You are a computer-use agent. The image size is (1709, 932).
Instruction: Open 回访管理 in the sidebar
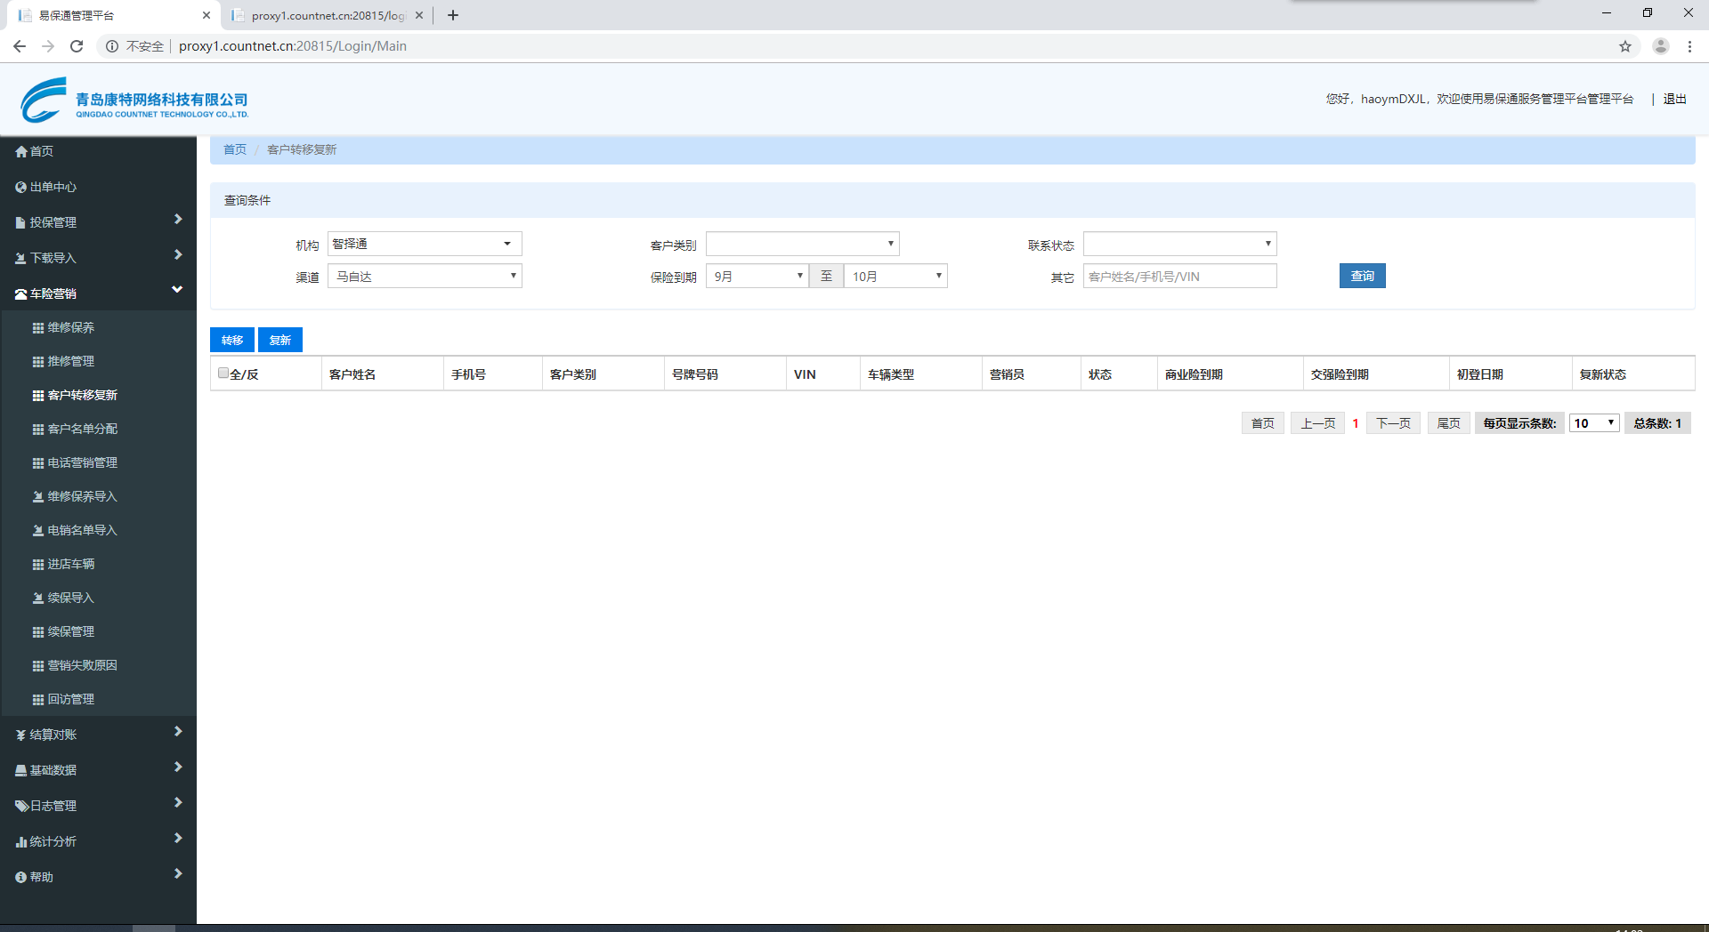(x=70, y=700)
